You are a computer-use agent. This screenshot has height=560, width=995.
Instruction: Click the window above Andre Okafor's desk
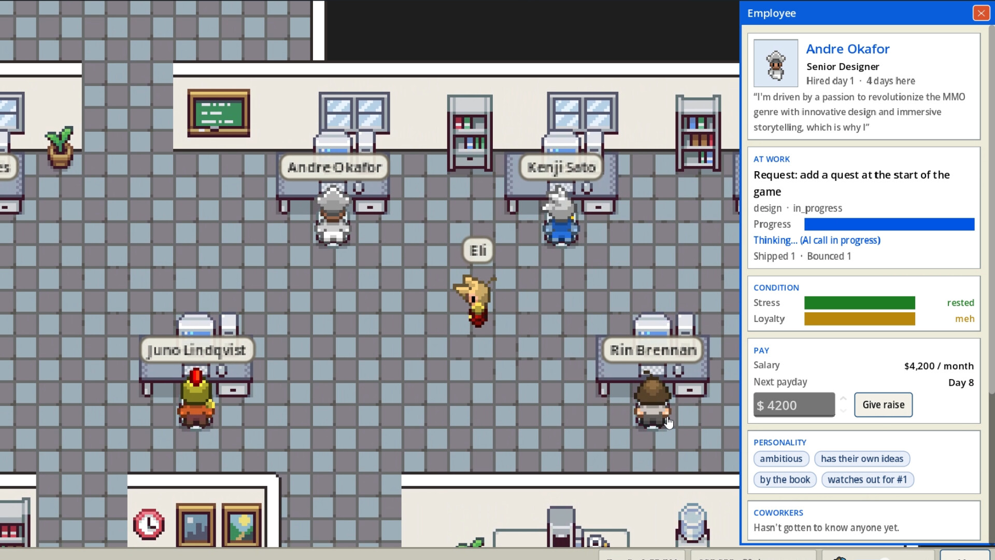[354, 113]
